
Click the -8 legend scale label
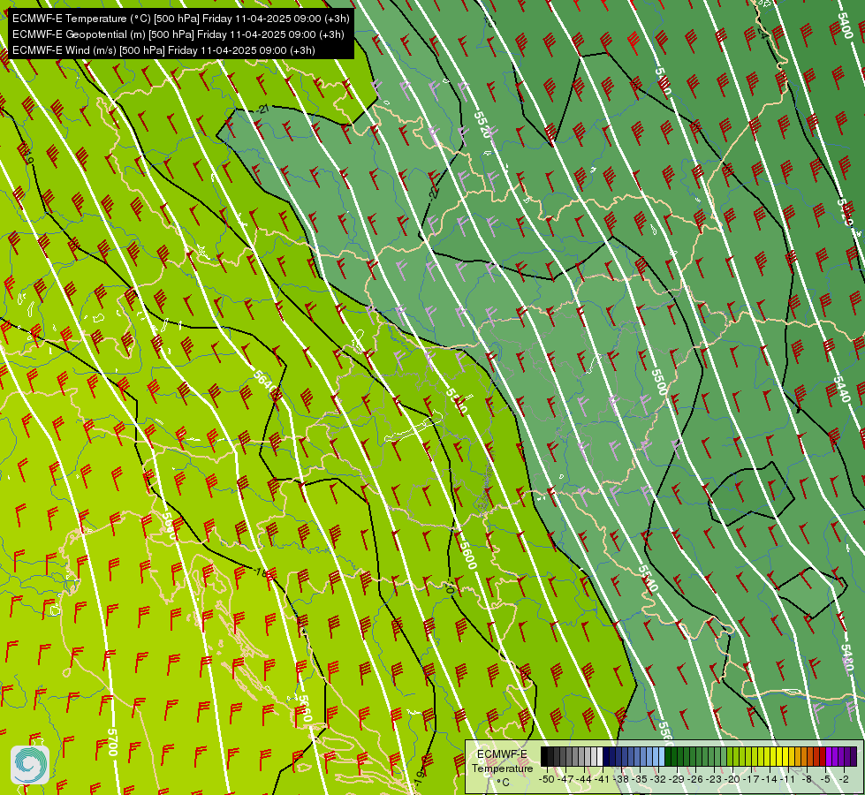point(807,780)
